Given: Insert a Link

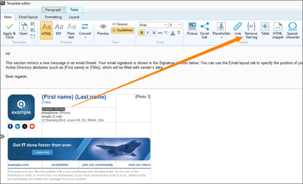Looking at the screenshot, I should tap(238, 28).
